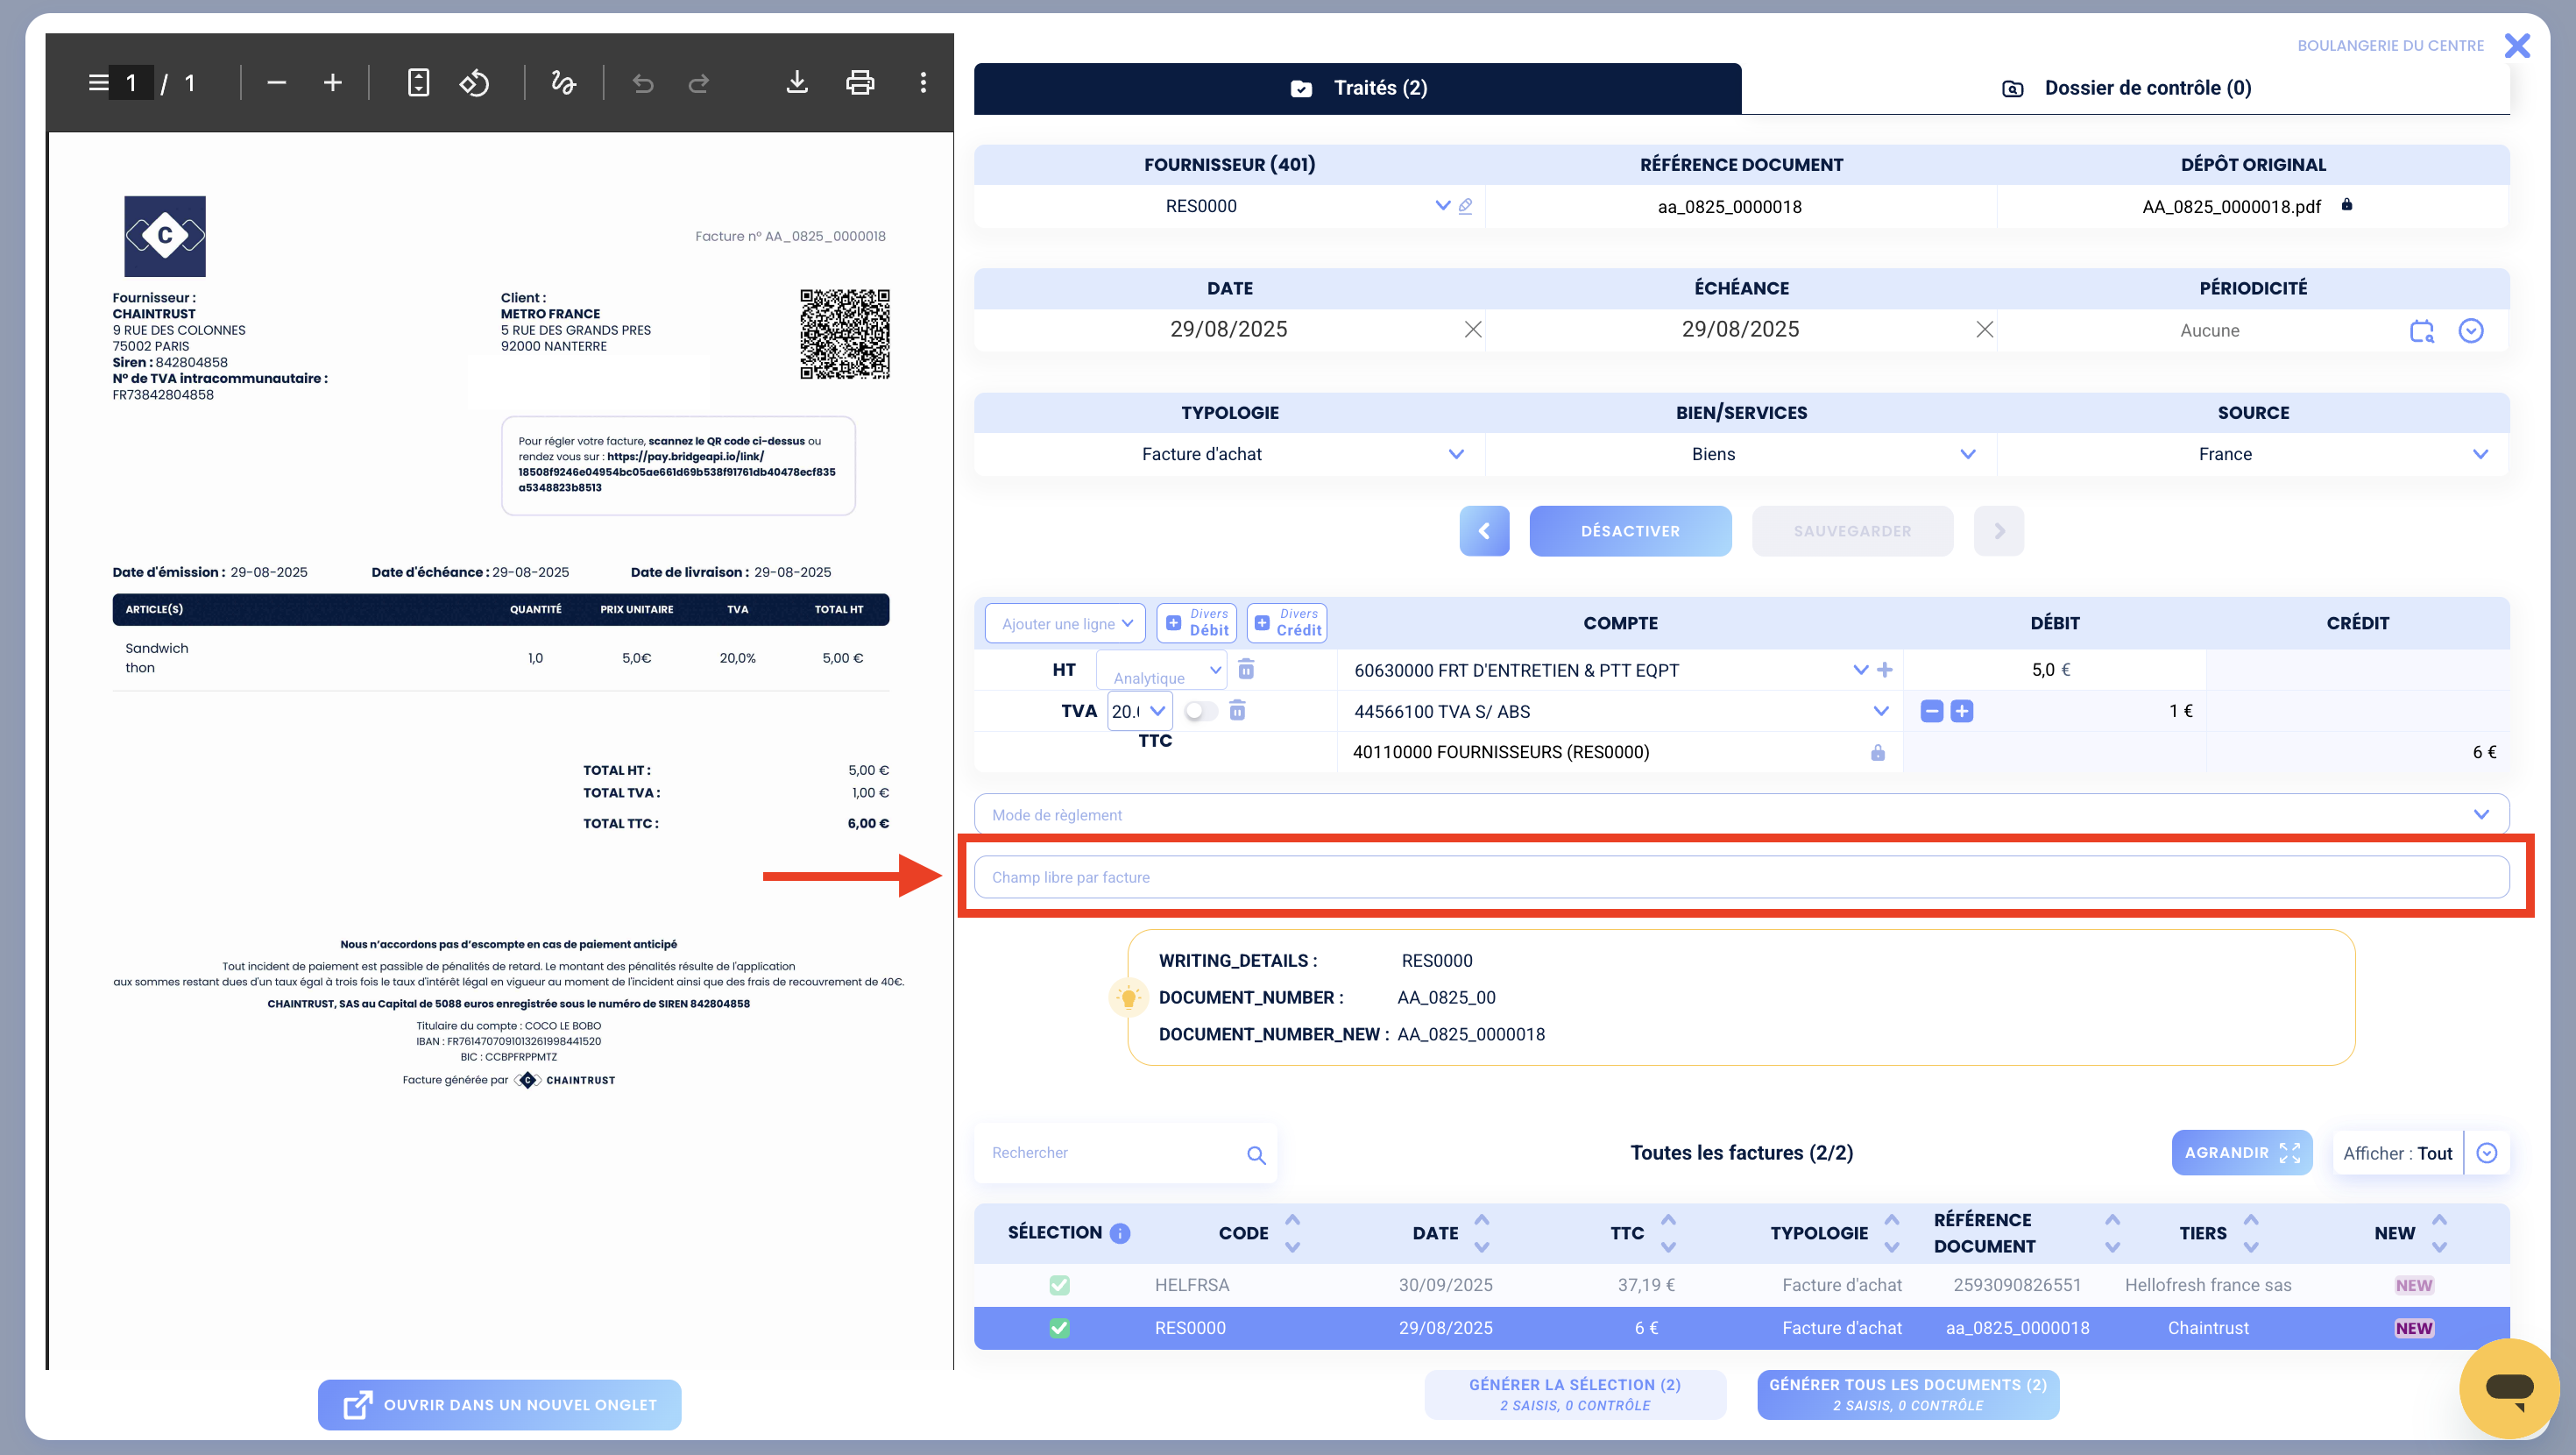Click GÉNÉRER LA SÉLECTION (2)
The image size is (2576, 1455).
(x=1575, y=1394)
